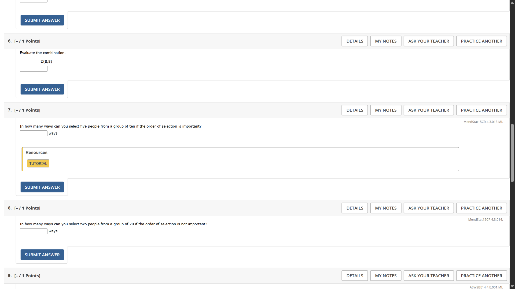Expand Details for question 8
Image resolution: width=515 pixels, height=289 pixels.
tap(355, 208)
